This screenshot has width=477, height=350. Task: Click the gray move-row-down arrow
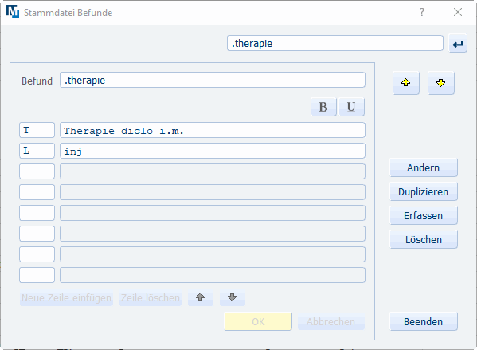232,297
